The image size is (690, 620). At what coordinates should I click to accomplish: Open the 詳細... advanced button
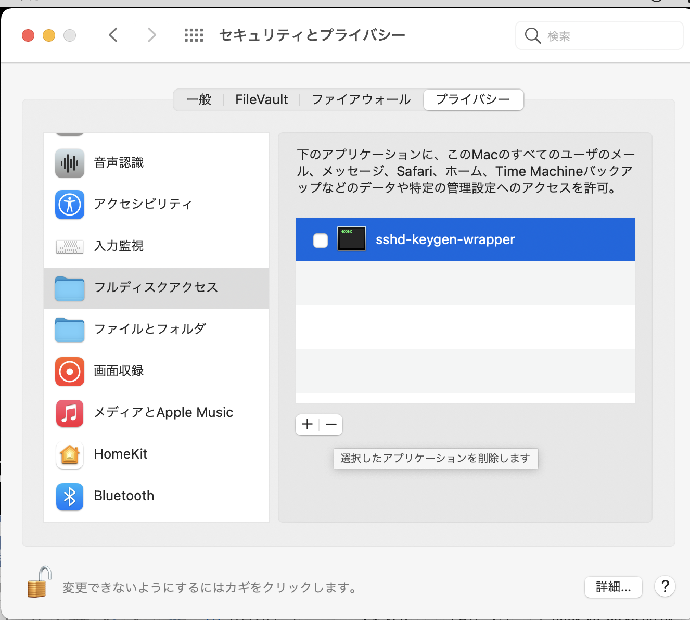[613, 587]
